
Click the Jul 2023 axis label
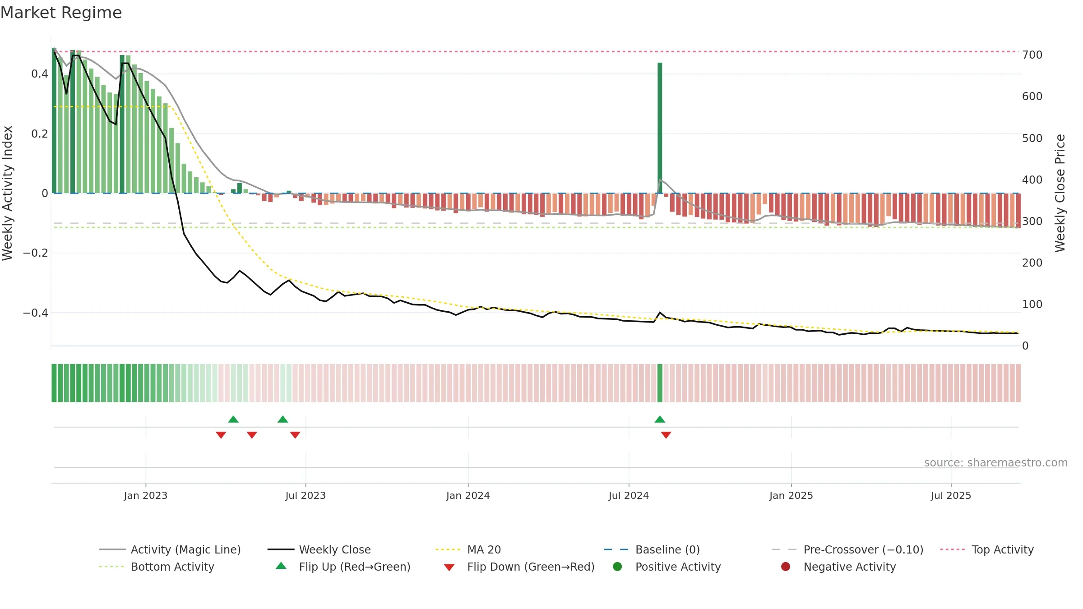click(305, 495)
